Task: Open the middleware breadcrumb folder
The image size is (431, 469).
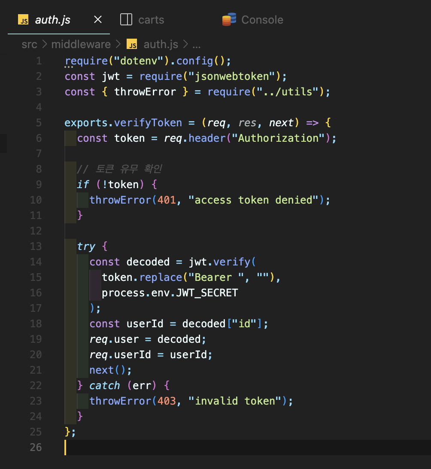Action: coord(81,45)
